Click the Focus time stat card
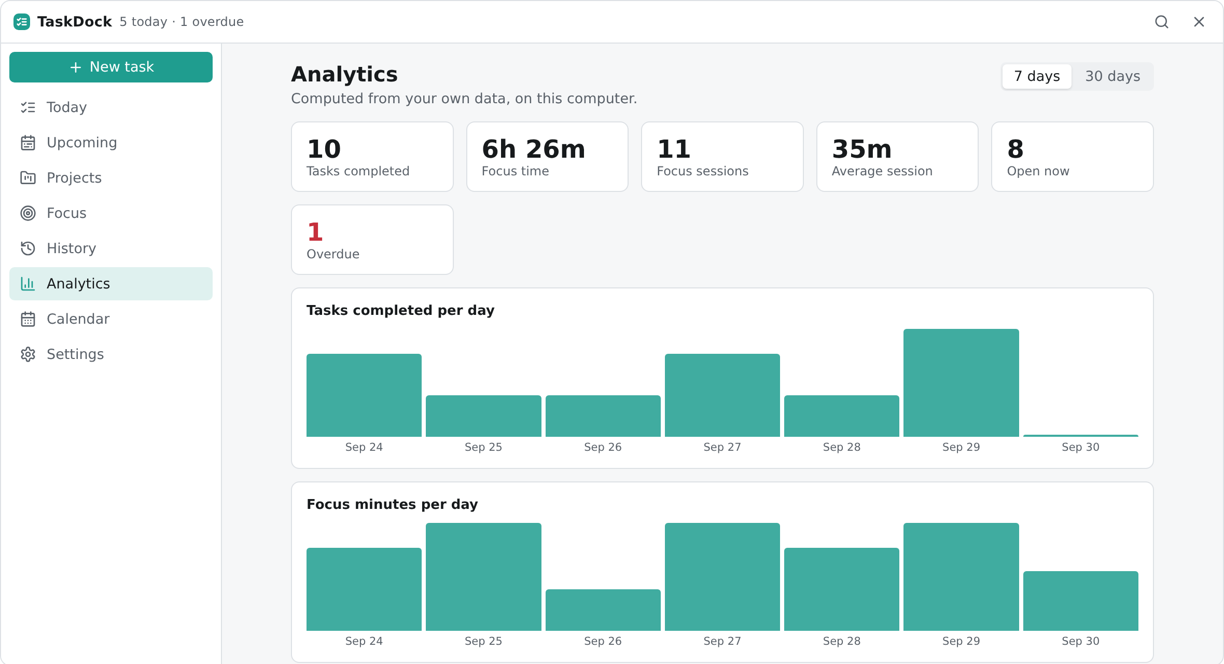The image size is (1224, 664). click(x=547, y=157)
